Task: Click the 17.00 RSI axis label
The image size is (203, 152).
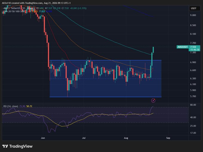Action: (x=193, y=133)
